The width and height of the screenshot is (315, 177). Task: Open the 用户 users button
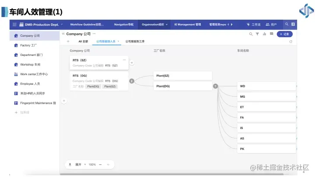point(271,24)
